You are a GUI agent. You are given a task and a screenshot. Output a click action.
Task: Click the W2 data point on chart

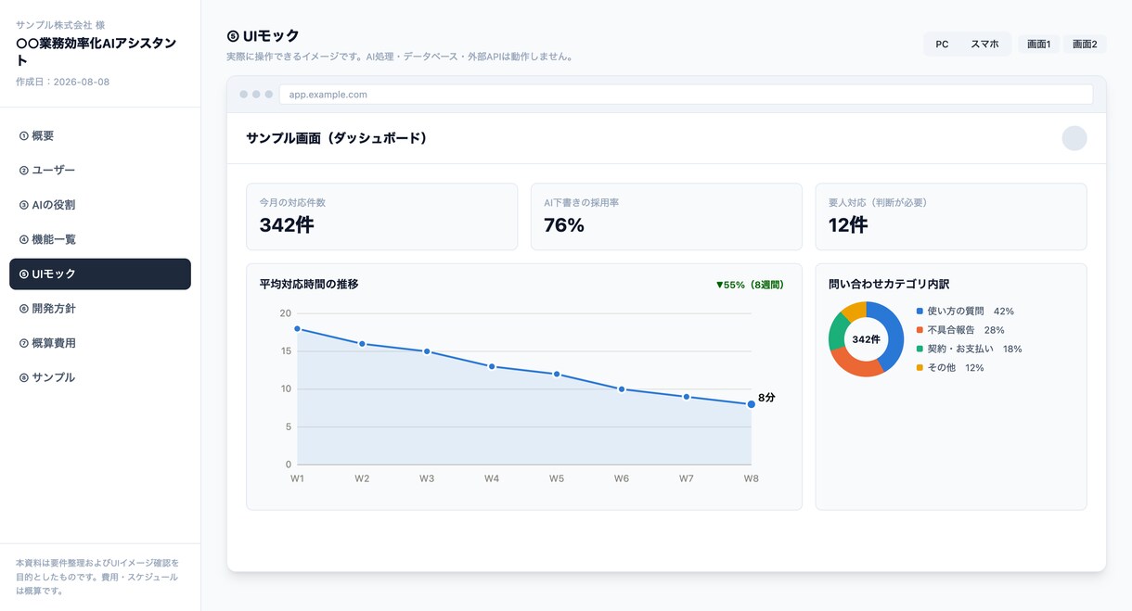(x=362, y=344)
